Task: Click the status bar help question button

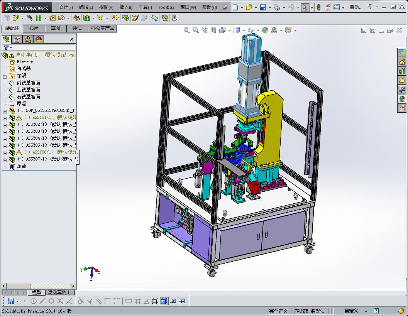Action: coord(376,311)
